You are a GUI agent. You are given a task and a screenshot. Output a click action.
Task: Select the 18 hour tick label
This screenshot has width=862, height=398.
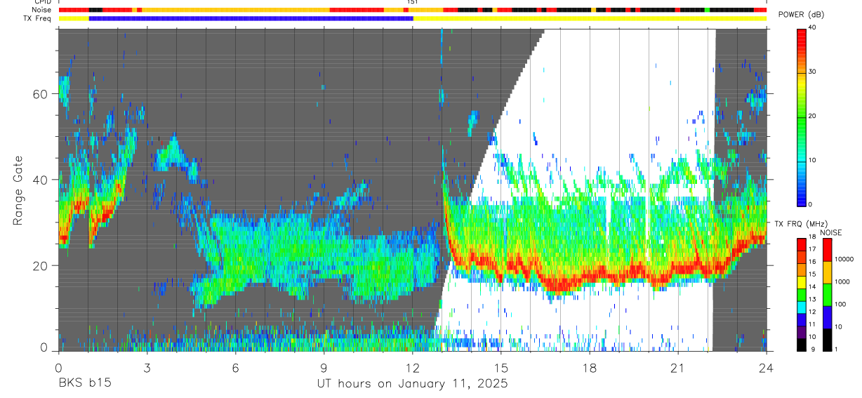[x=590, y=369]
